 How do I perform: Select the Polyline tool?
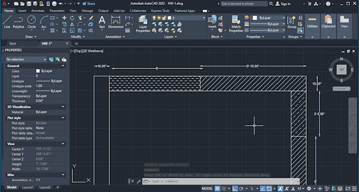18,22
